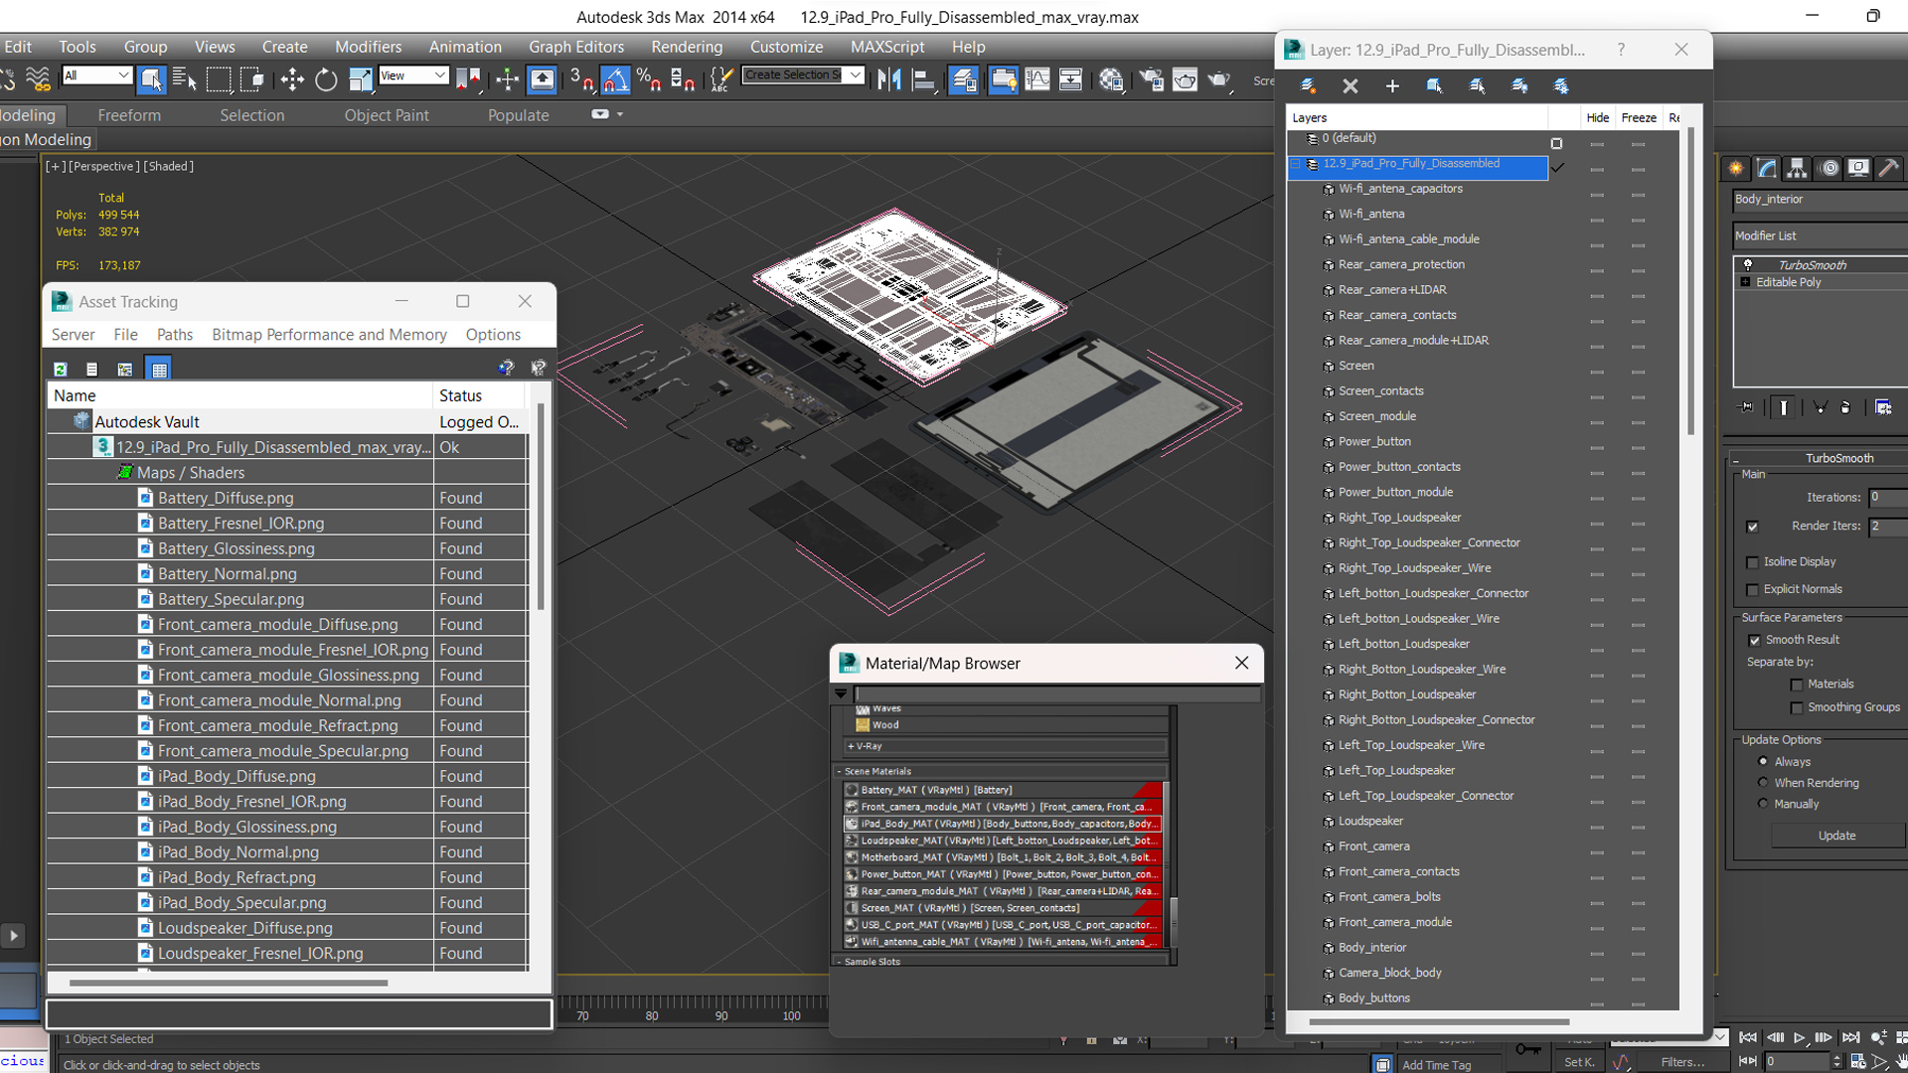The width and height of the screenshot is (1908, 1073).
Task: Click Table View icon in Asset Tracking
Action: pos(159,369)
